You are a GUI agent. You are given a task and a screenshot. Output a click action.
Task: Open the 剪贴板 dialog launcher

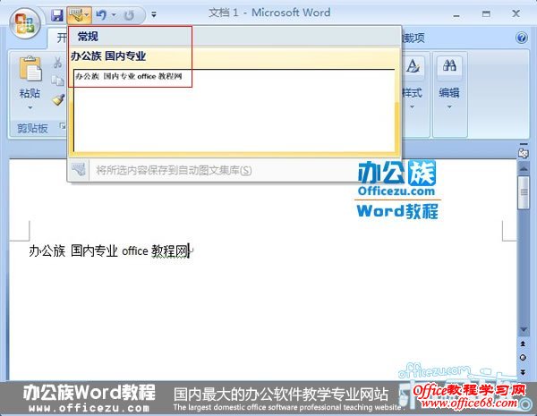[63, 126]
